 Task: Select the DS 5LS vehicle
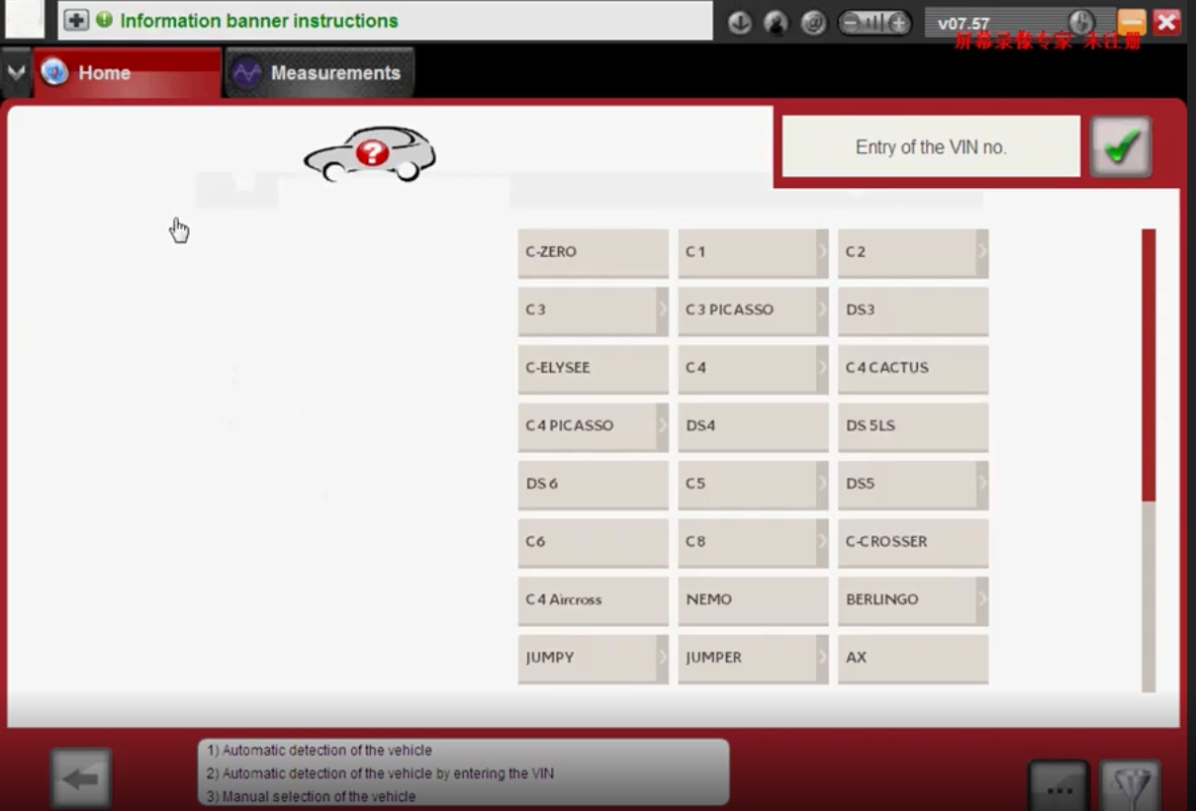point(913,426)
